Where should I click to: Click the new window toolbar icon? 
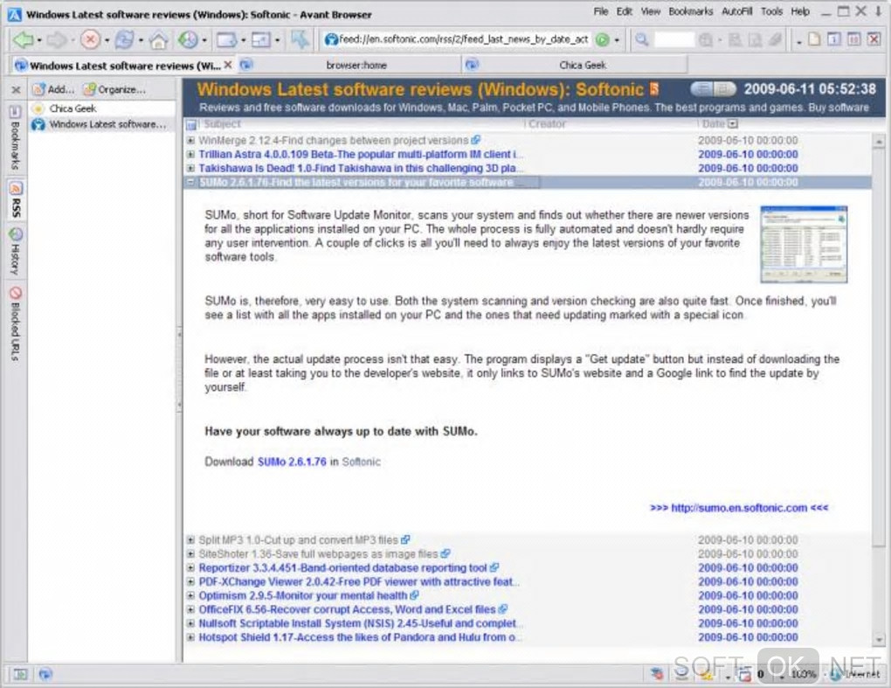pos(227,40)
